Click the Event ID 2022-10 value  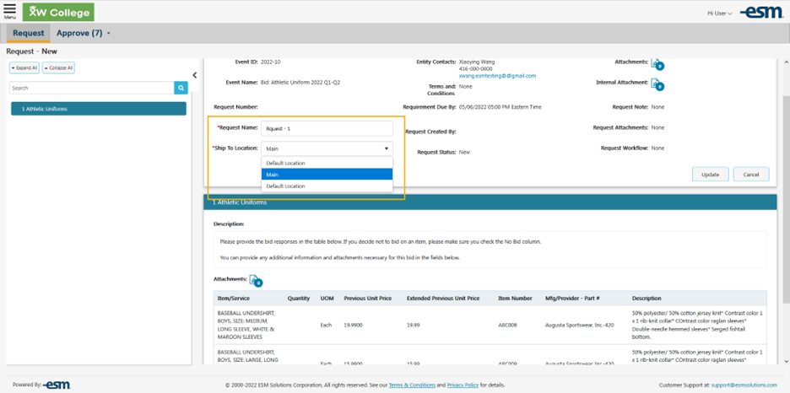[x=271, y=62]
